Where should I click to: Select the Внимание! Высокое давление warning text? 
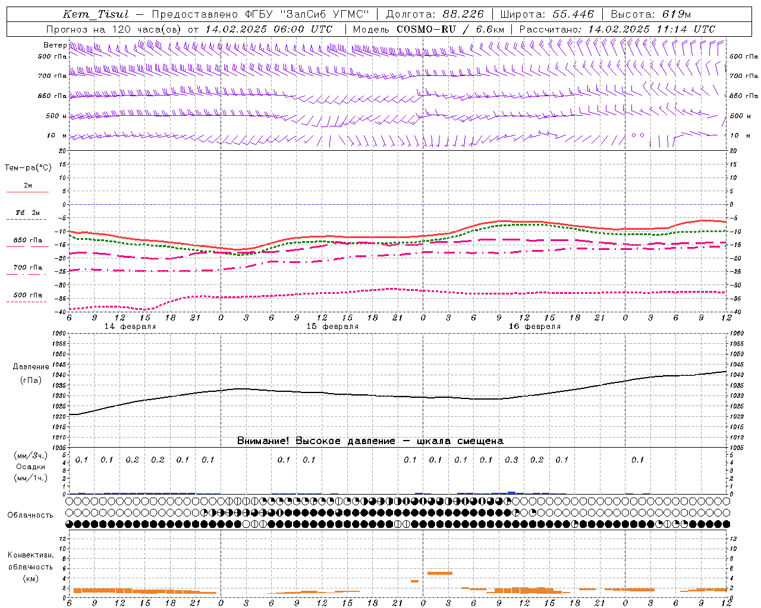point(370,441)
